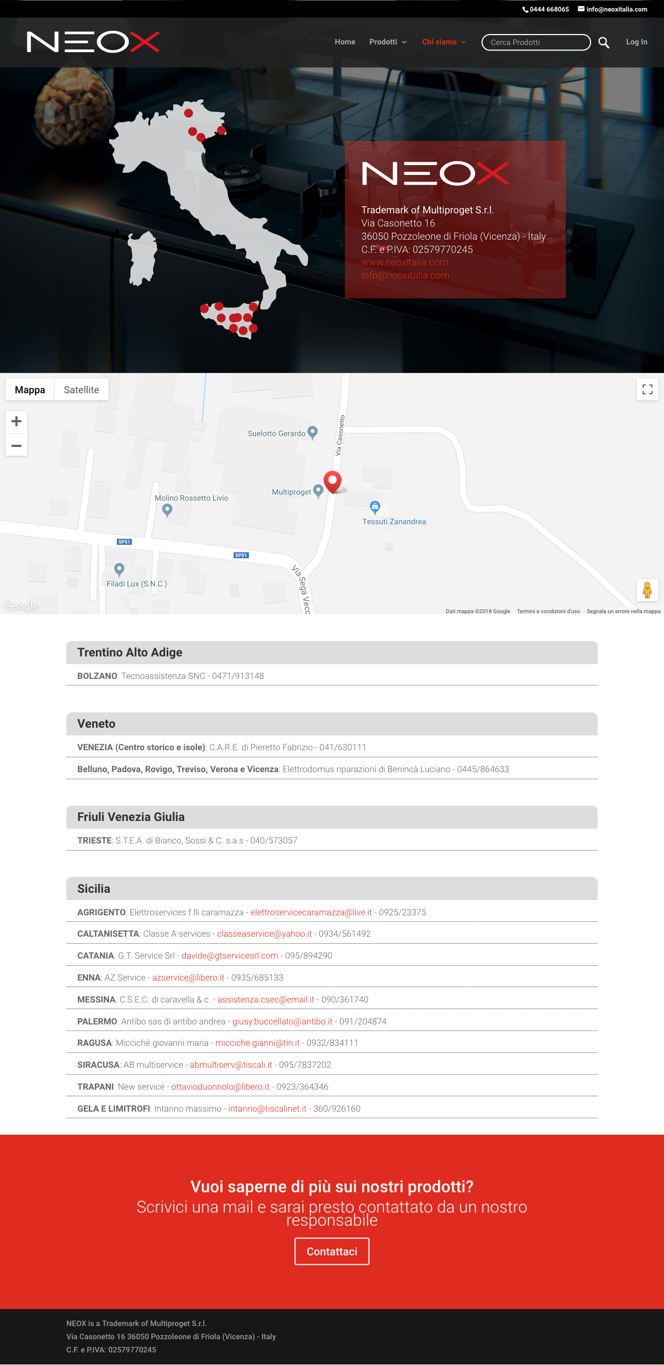
Task: Click Segnala un errore nella mappa
Action: click(623, 611)
